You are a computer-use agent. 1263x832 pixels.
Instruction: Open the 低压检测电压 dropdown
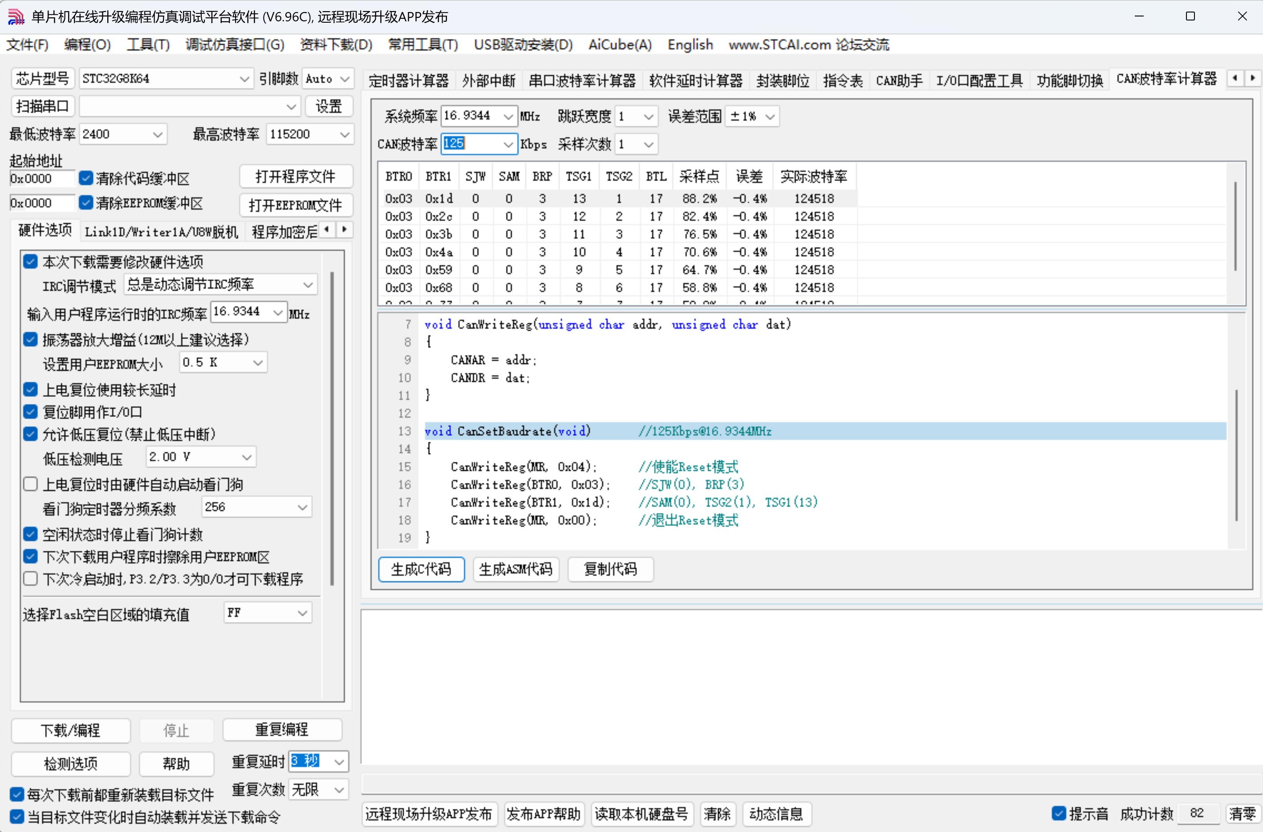(246, 456)
